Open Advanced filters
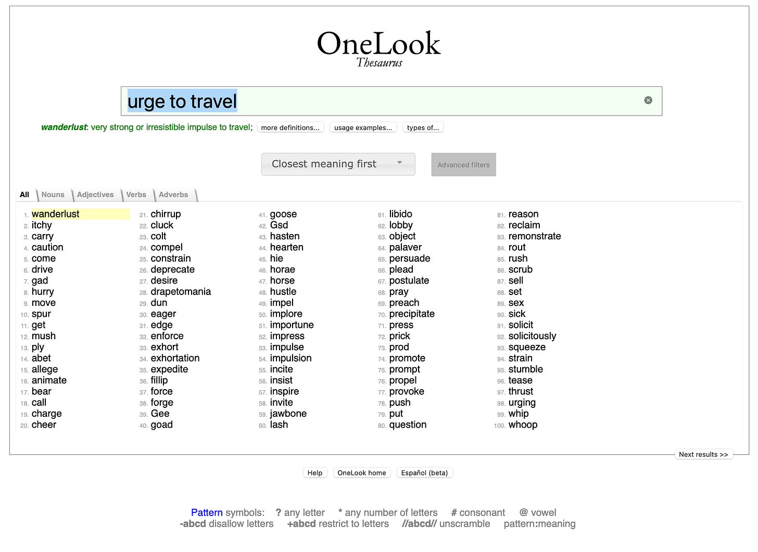The image size is (758, 552). click(463, 164)
